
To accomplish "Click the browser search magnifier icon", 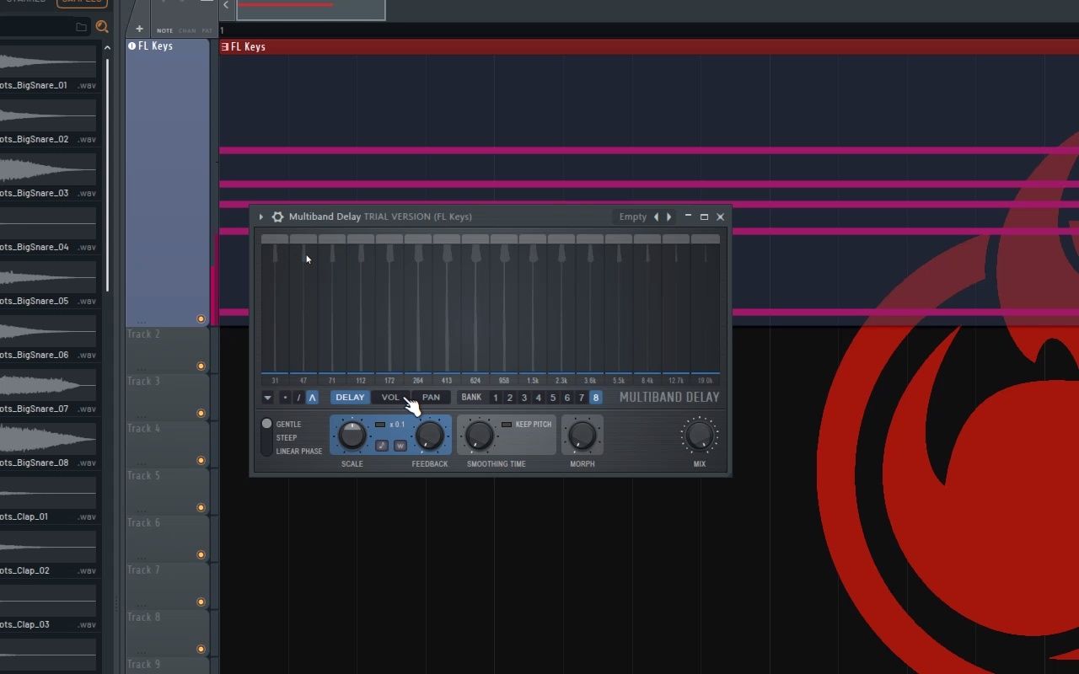I will tap(102, 27).
